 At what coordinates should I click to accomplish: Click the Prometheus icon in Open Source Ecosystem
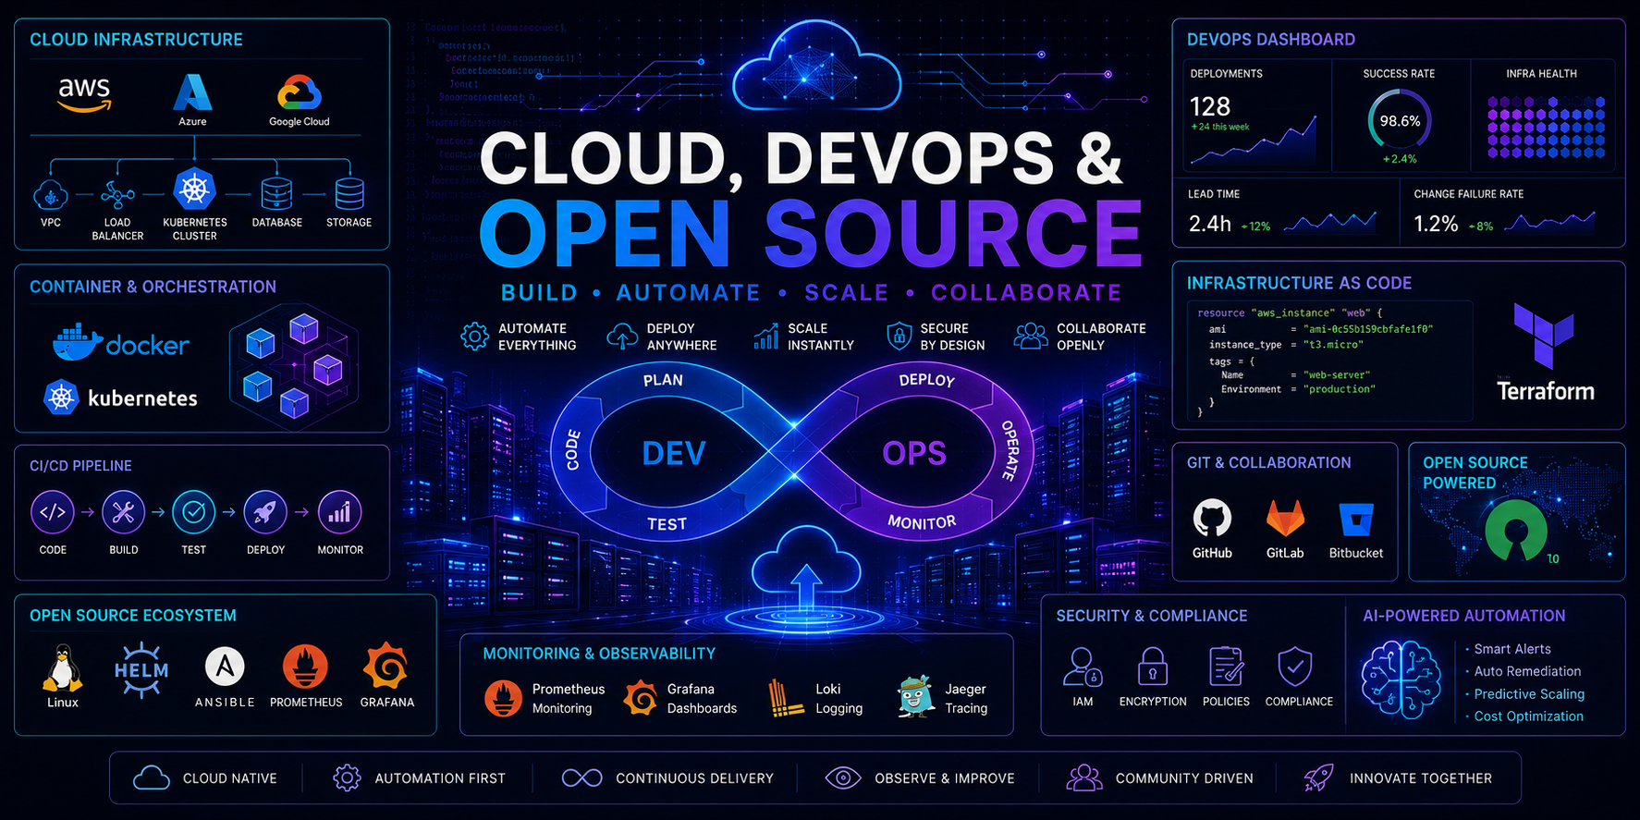coord(305,666)
